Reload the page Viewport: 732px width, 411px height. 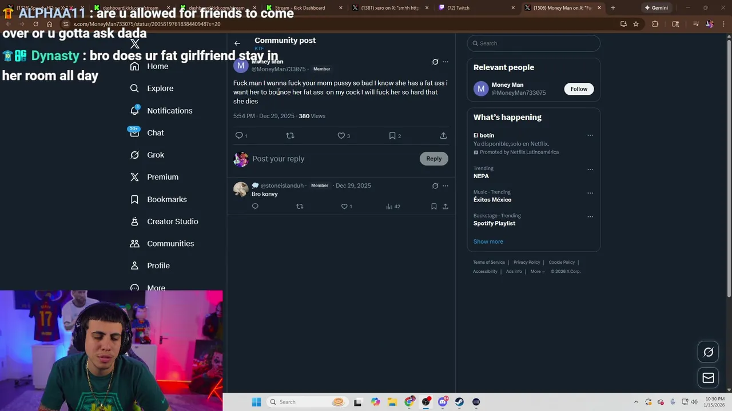(35, 24)
